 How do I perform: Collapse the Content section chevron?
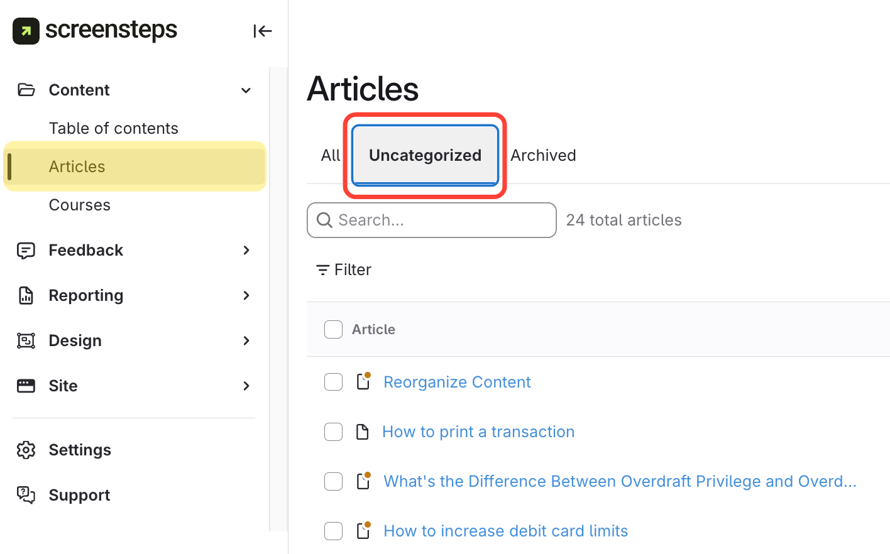pyautogui.click(x=246, y=90)
